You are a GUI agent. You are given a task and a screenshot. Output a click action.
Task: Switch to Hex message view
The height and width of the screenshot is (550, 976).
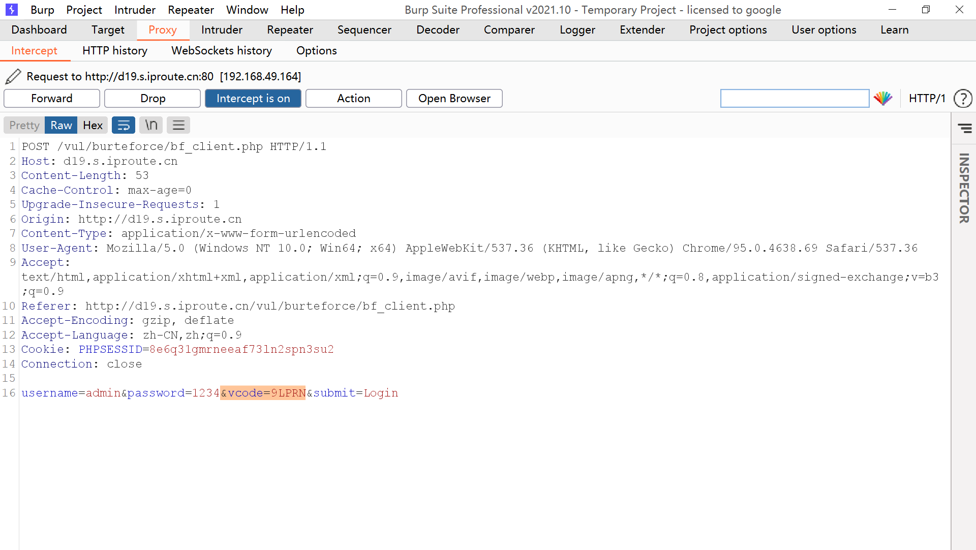tap(93, 125)
